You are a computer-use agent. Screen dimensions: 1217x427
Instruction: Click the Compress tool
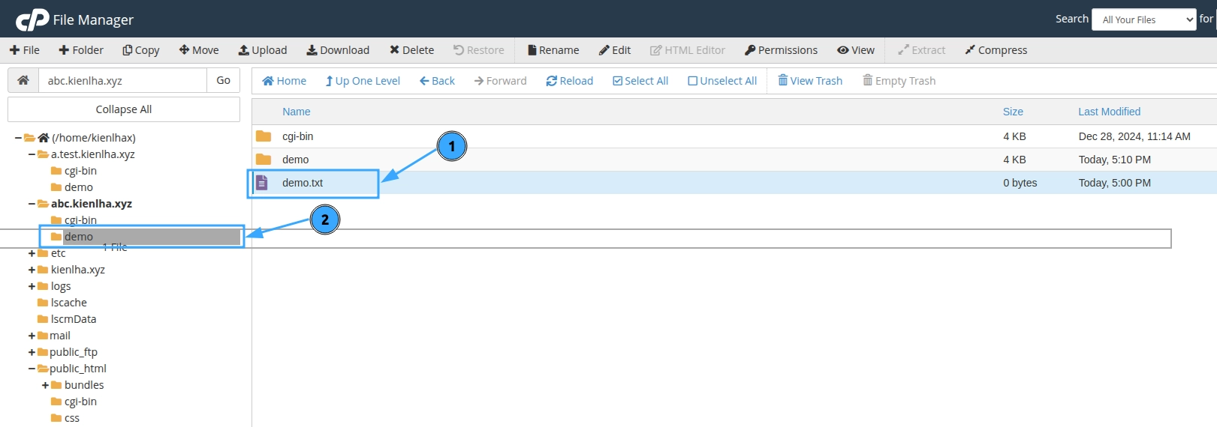pyautogui.click(x=996, y=50)
